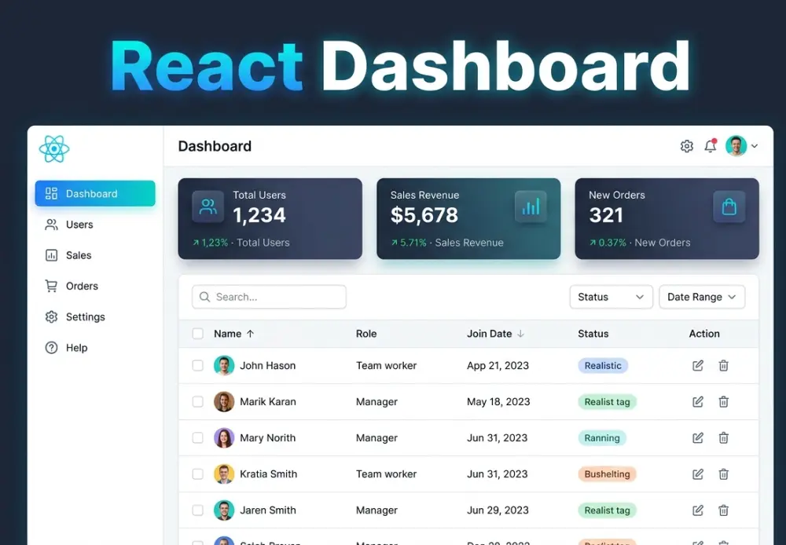
Task: Select Dashboard in the sidebar
Action: (x=95, y=193)
